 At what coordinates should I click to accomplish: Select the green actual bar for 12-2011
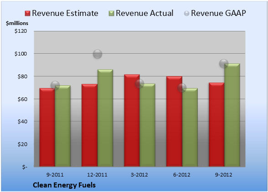click(x=105, y=118)
